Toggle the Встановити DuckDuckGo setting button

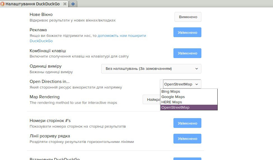187,159
